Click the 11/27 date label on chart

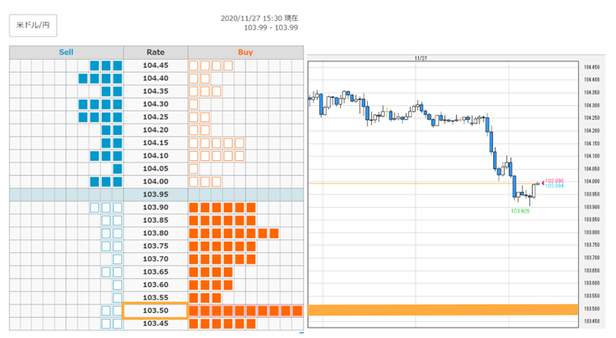point(420,58)
